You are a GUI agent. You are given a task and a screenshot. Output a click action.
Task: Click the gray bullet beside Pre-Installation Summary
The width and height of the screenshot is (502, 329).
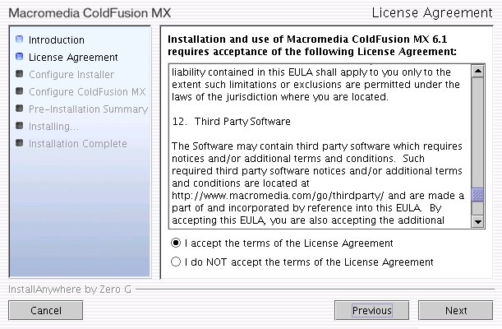(20, 109)
